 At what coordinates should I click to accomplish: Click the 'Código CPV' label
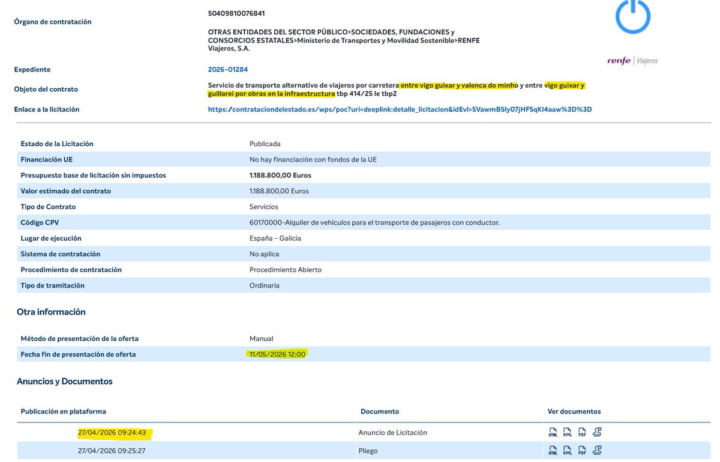[41, 223]
